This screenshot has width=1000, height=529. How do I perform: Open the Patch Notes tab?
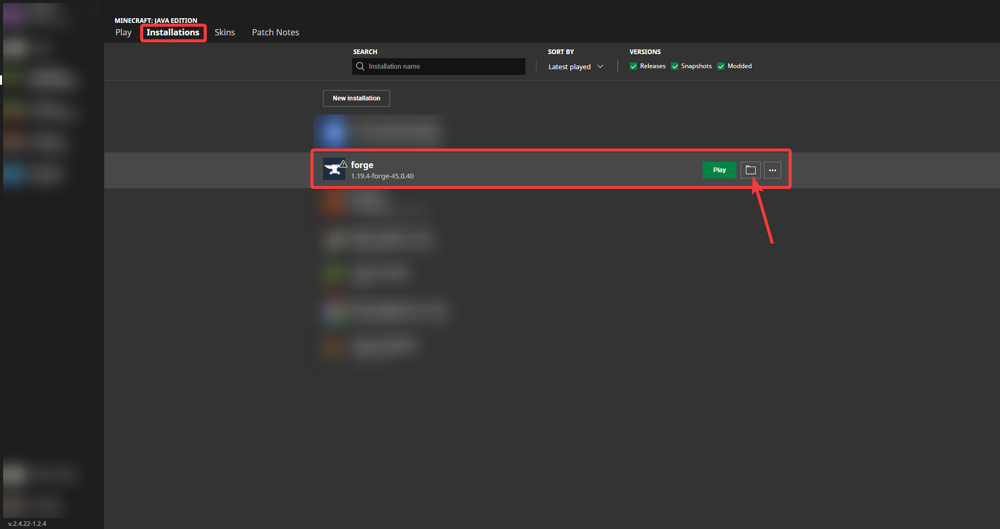(x=275, y=32)
